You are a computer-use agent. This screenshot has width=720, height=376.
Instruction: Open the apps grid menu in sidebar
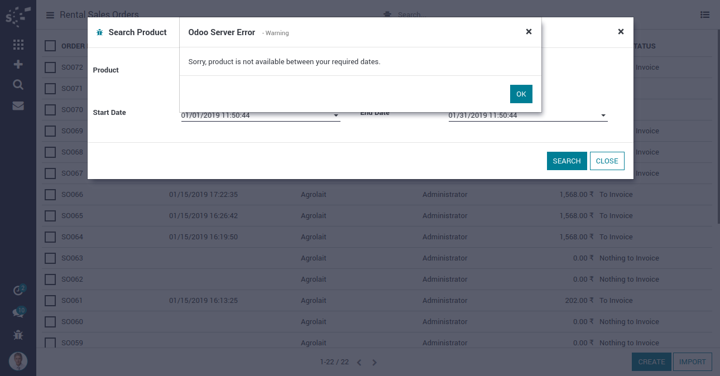point(18,45)
